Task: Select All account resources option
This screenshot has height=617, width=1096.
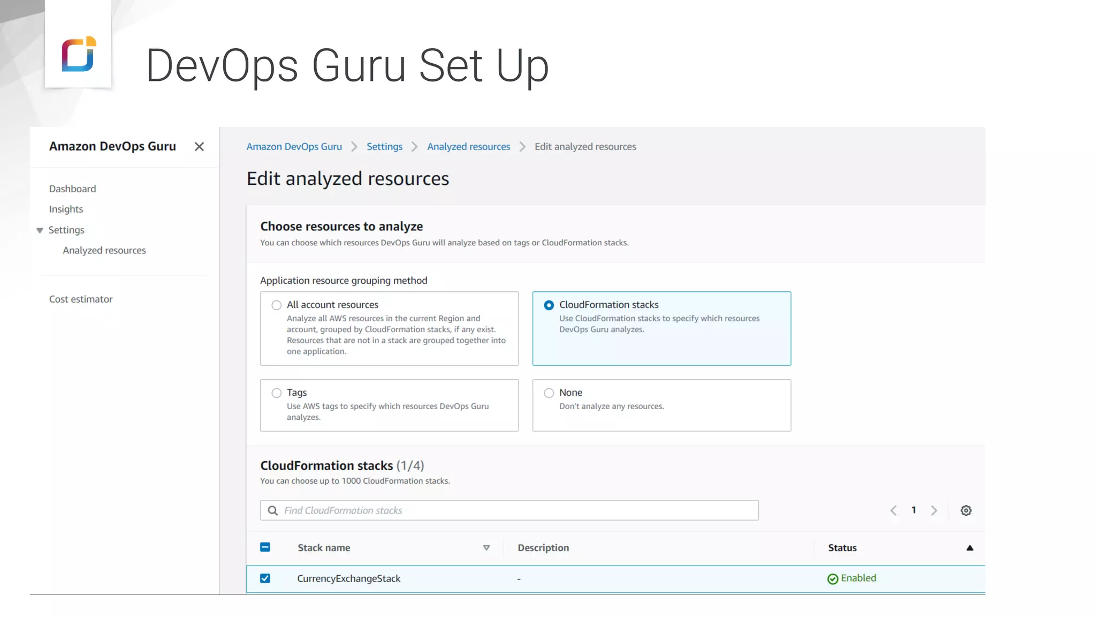Action: [x=276, y=305]
